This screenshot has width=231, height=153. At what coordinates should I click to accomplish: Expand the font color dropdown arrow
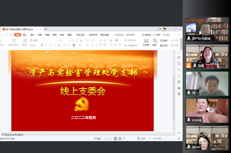click(x=61, y=45)
